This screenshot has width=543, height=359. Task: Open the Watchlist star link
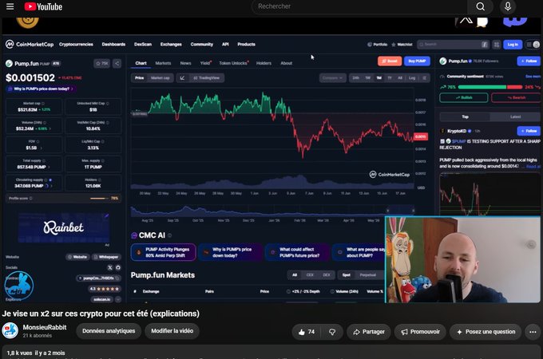click(402, 44)
